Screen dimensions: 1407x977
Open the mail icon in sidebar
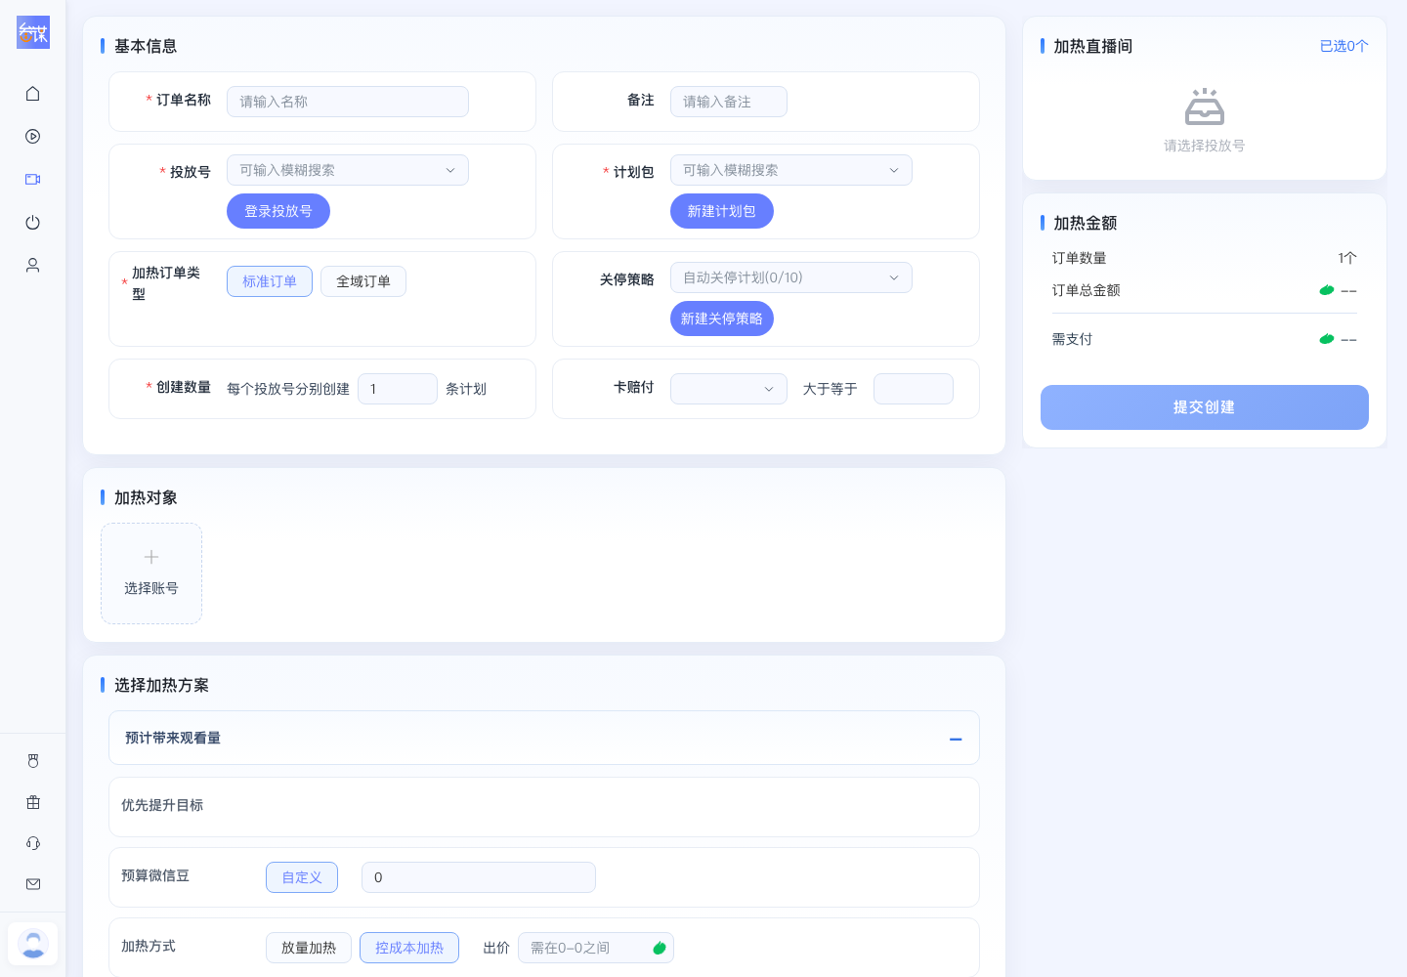click(x=33, y=884)
